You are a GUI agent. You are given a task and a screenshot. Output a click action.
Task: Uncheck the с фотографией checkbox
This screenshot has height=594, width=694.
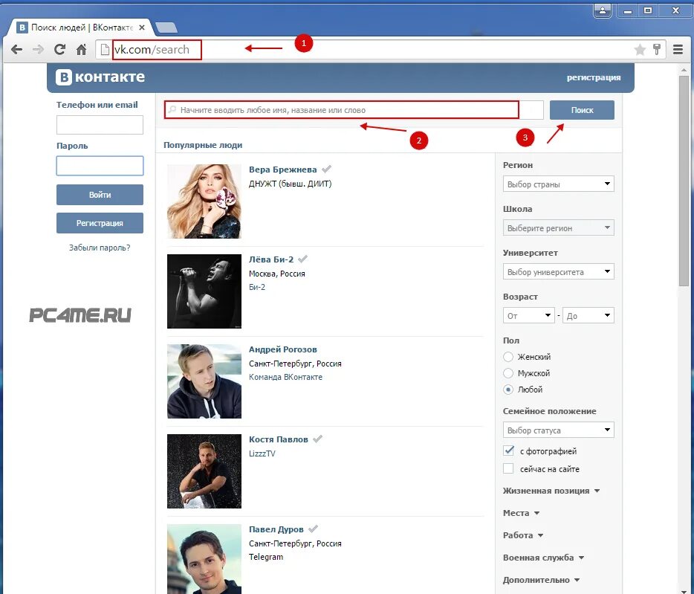point(508,451)
